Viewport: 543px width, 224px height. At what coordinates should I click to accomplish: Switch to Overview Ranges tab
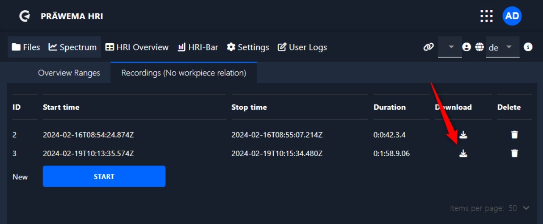tap(69, 73)
